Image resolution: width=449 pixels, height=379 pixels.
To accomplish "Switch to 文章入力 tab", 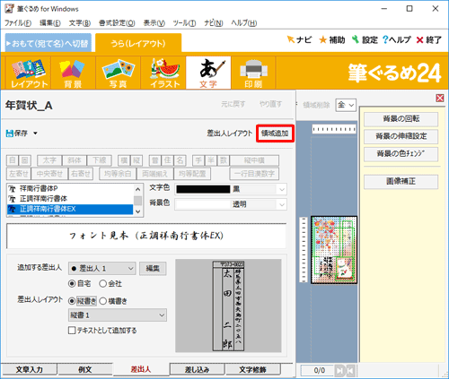I will coord(29,369).
